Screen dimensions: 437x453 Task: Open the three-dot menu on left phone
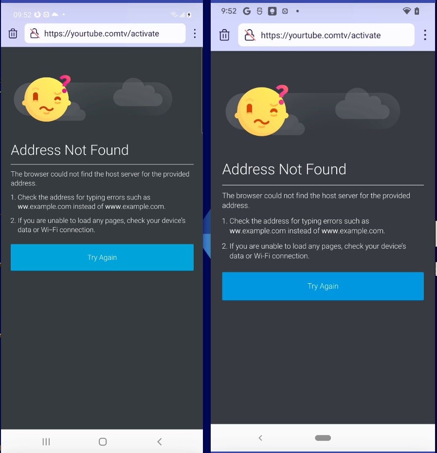195,34
